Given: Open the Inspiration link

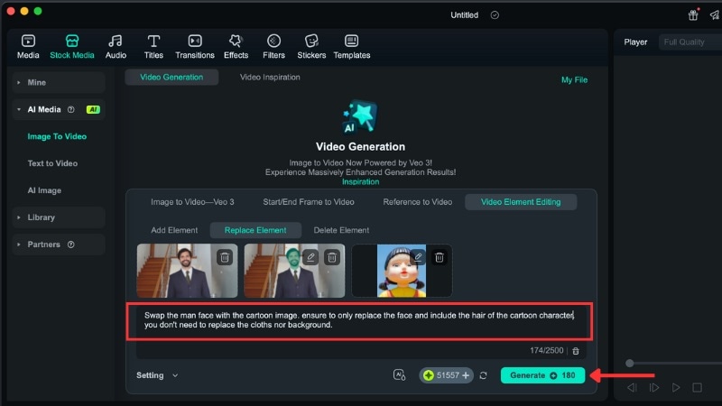Looking at the screenshot, I should pyautogui.click(x=360, y=182).
